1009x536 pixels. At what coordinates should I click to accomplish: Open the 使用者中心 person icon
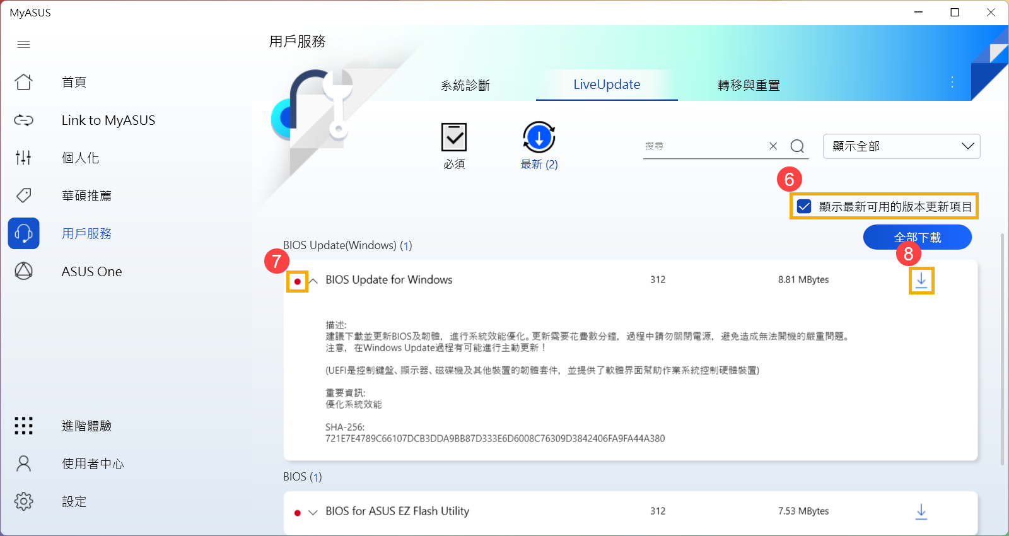coord(23,463)
